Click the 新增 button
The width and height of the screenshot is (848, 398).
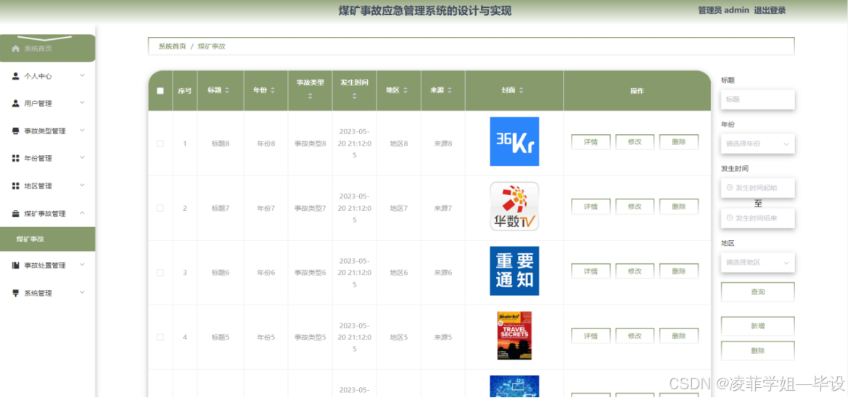point(757,326)
